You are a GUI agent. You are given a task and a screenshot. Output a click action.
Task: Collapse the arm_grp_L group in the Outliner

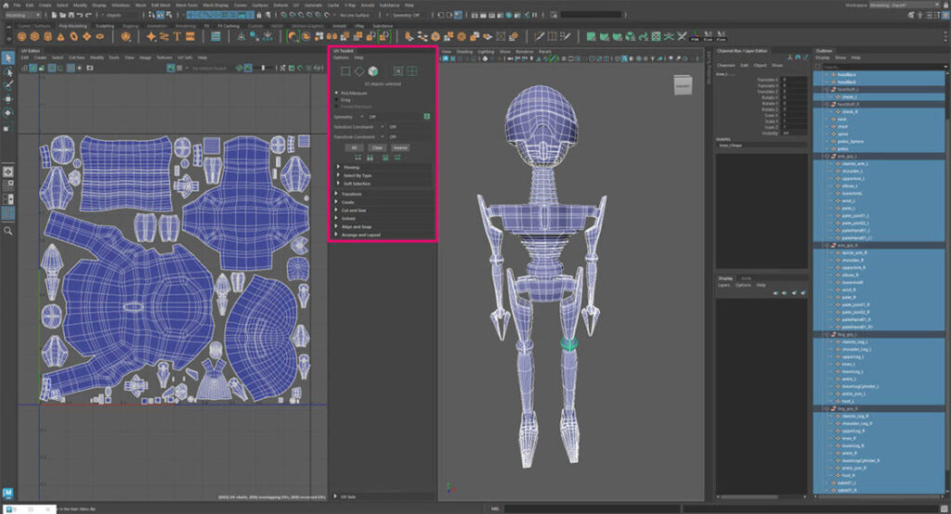826,157
